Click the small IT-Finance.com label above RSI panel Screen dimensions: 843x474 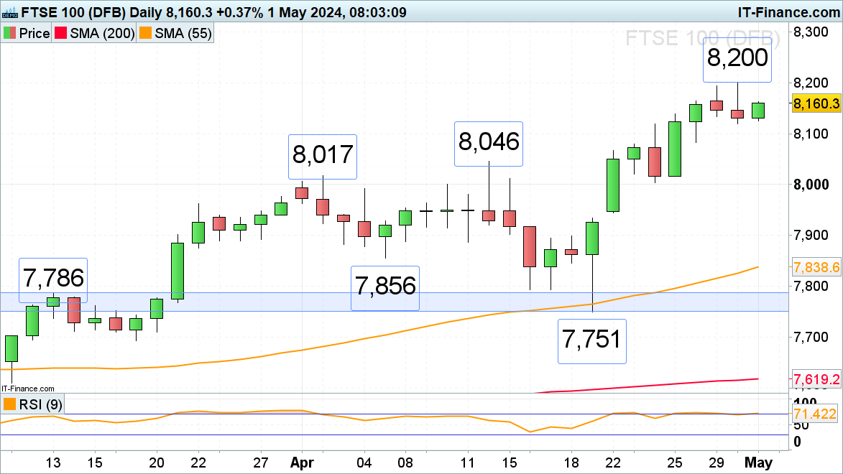tap(28, 389)
